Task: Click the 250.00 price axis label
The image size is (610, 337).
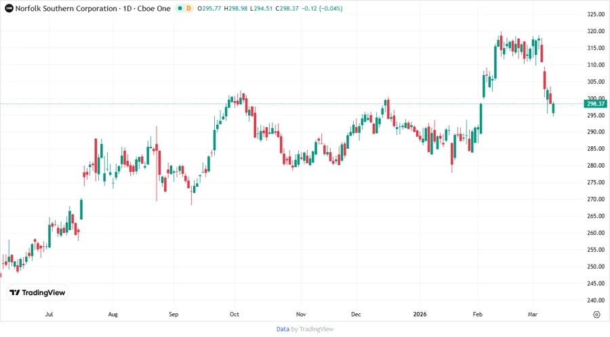Action: (596, 267)
